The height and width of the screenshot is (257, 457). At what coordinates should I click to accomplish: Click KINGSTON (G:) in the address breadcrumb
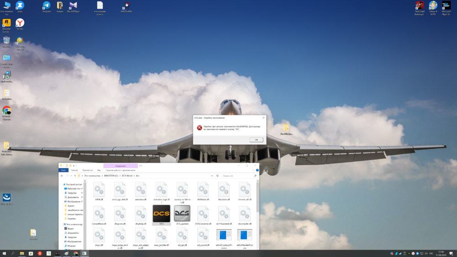click(111, 176)
